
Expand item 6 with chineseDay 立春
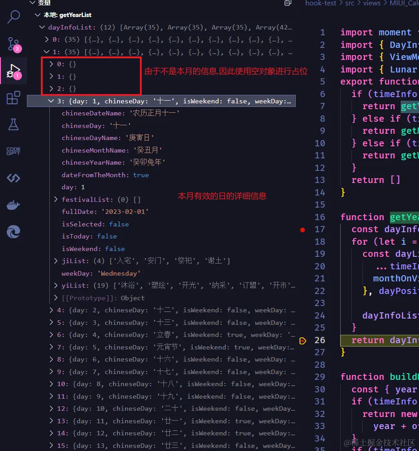(51, 335)
